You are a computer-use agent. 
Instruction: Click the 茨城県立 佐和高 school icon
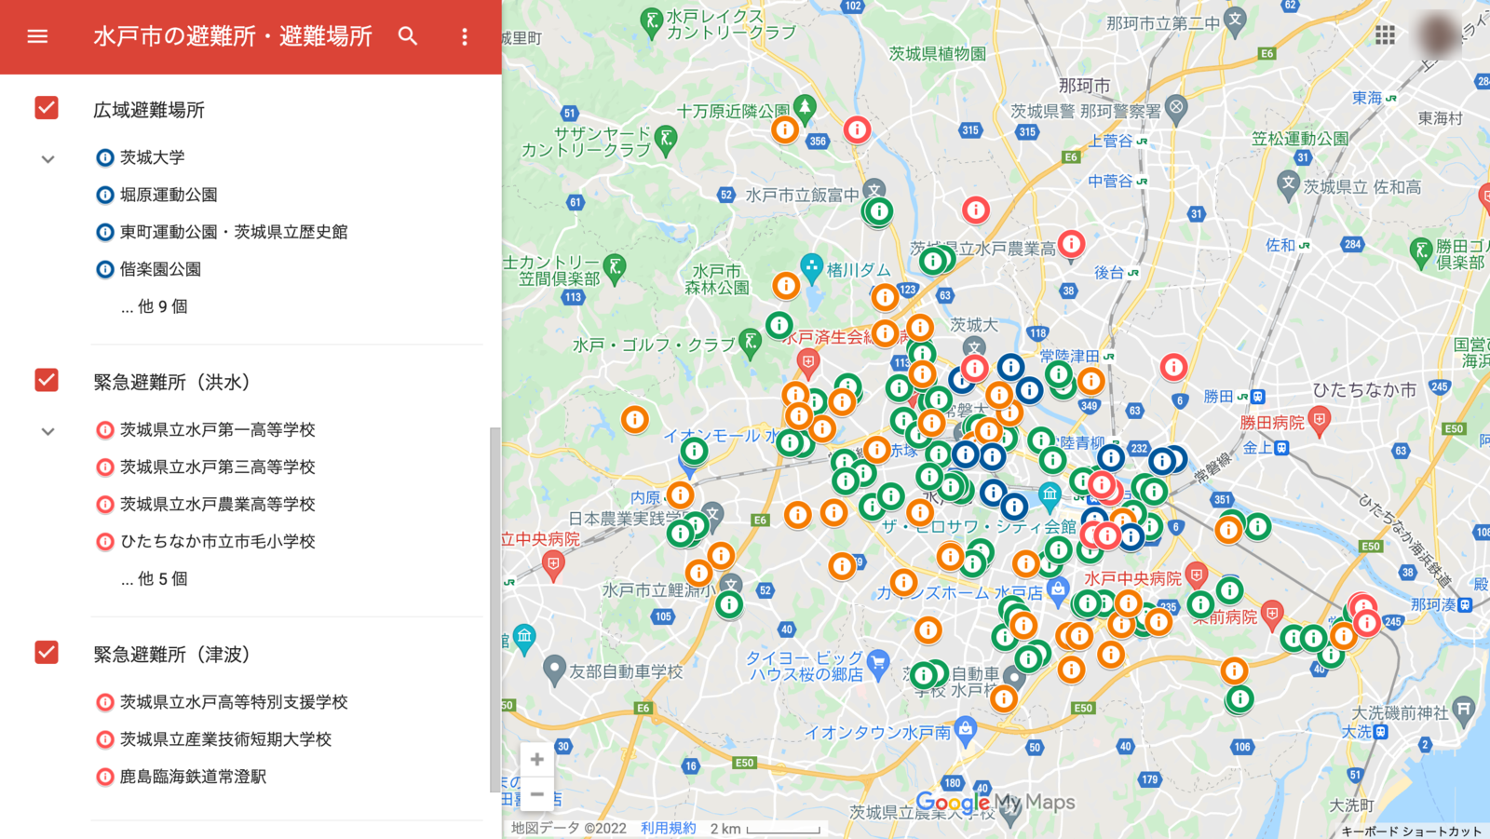coord(1289,183)
